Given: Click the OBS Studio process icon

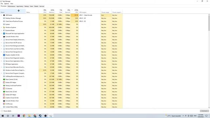Looking at the screenshot, I should [x=4, y=15].
